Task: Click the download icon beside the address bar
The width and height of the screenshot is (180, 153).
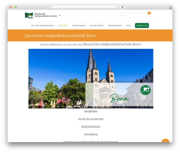Action: point(122,7)
